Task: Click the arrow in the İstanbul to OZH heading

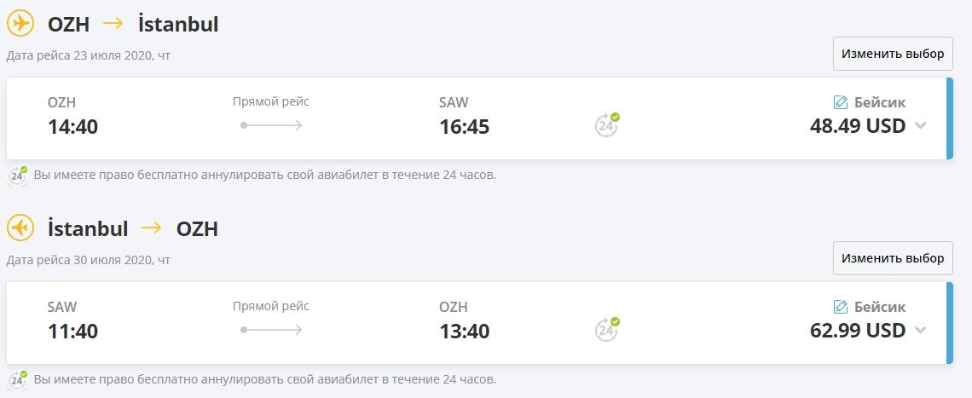Action: click(152, 228)
